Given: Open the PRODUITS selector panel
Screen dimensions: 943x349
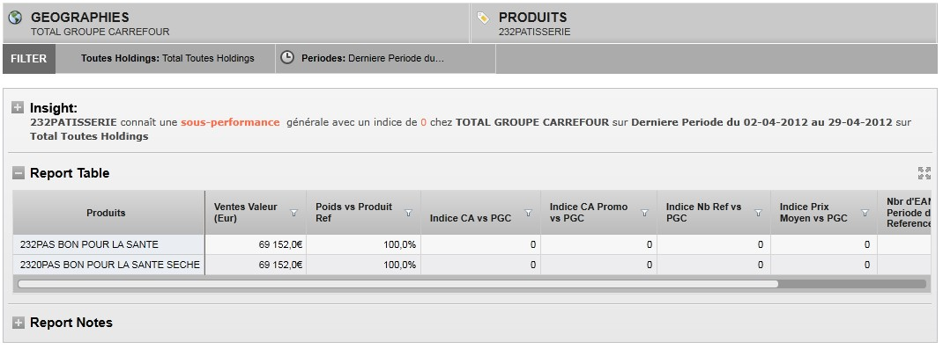Looking at the screenshot, I should coord(703,23).
